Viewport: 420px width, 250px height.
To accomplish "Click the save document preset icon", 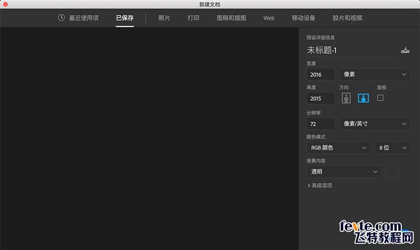I will (x=405, y=50).
